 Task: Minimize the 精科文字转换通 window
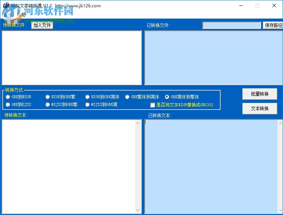241,5
